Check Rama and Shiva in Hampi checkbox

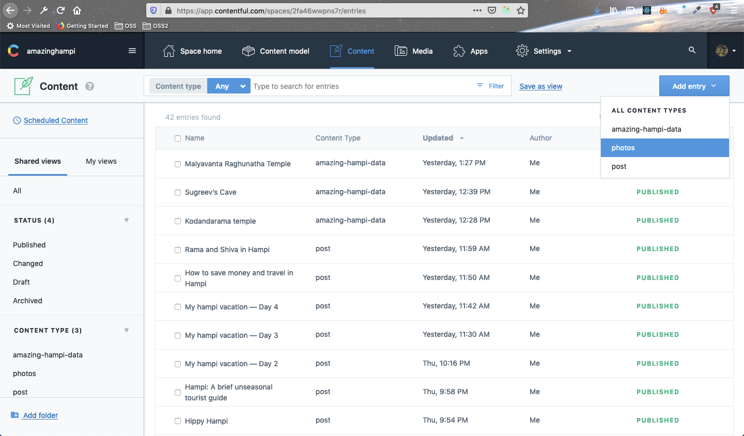178,250
